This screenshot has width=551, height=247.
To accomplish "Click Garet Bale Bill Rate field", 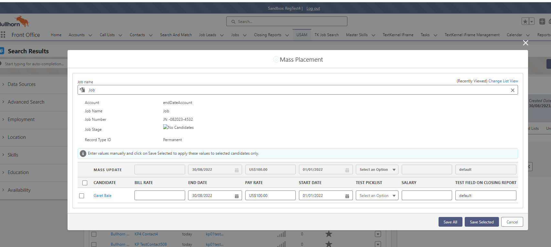I will pyautogui.click(x=160, y=195).
